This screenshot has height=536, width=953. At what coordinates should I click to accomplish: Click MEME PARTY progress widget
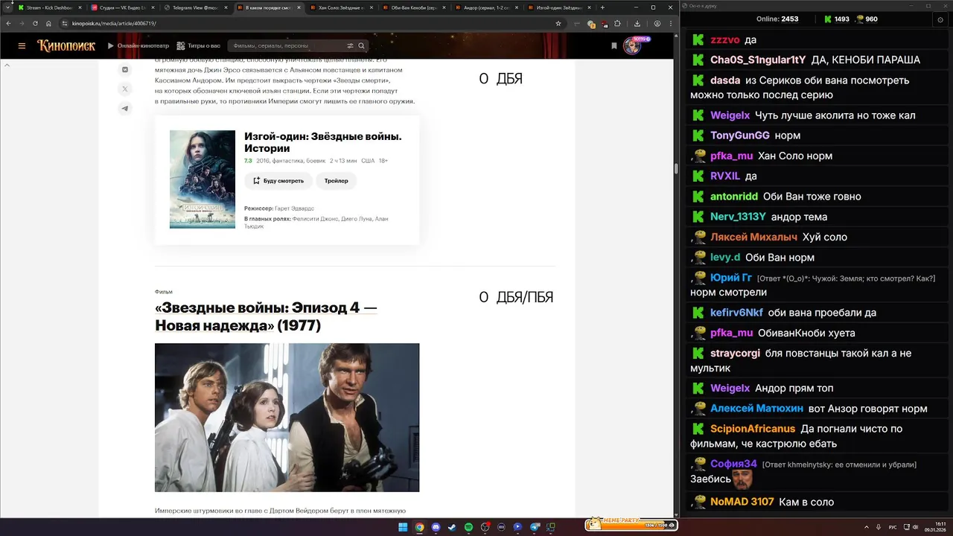coord(631,524)
